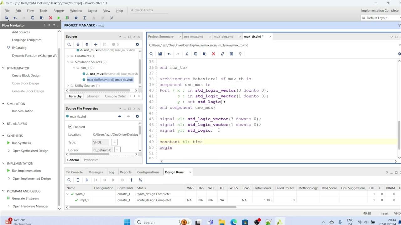Add sources with the plus icon

coord(96,44)
